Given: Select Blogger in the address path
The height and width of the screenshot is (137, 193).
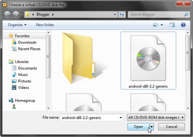Looking at the screenshot, I should pos(43,15).
